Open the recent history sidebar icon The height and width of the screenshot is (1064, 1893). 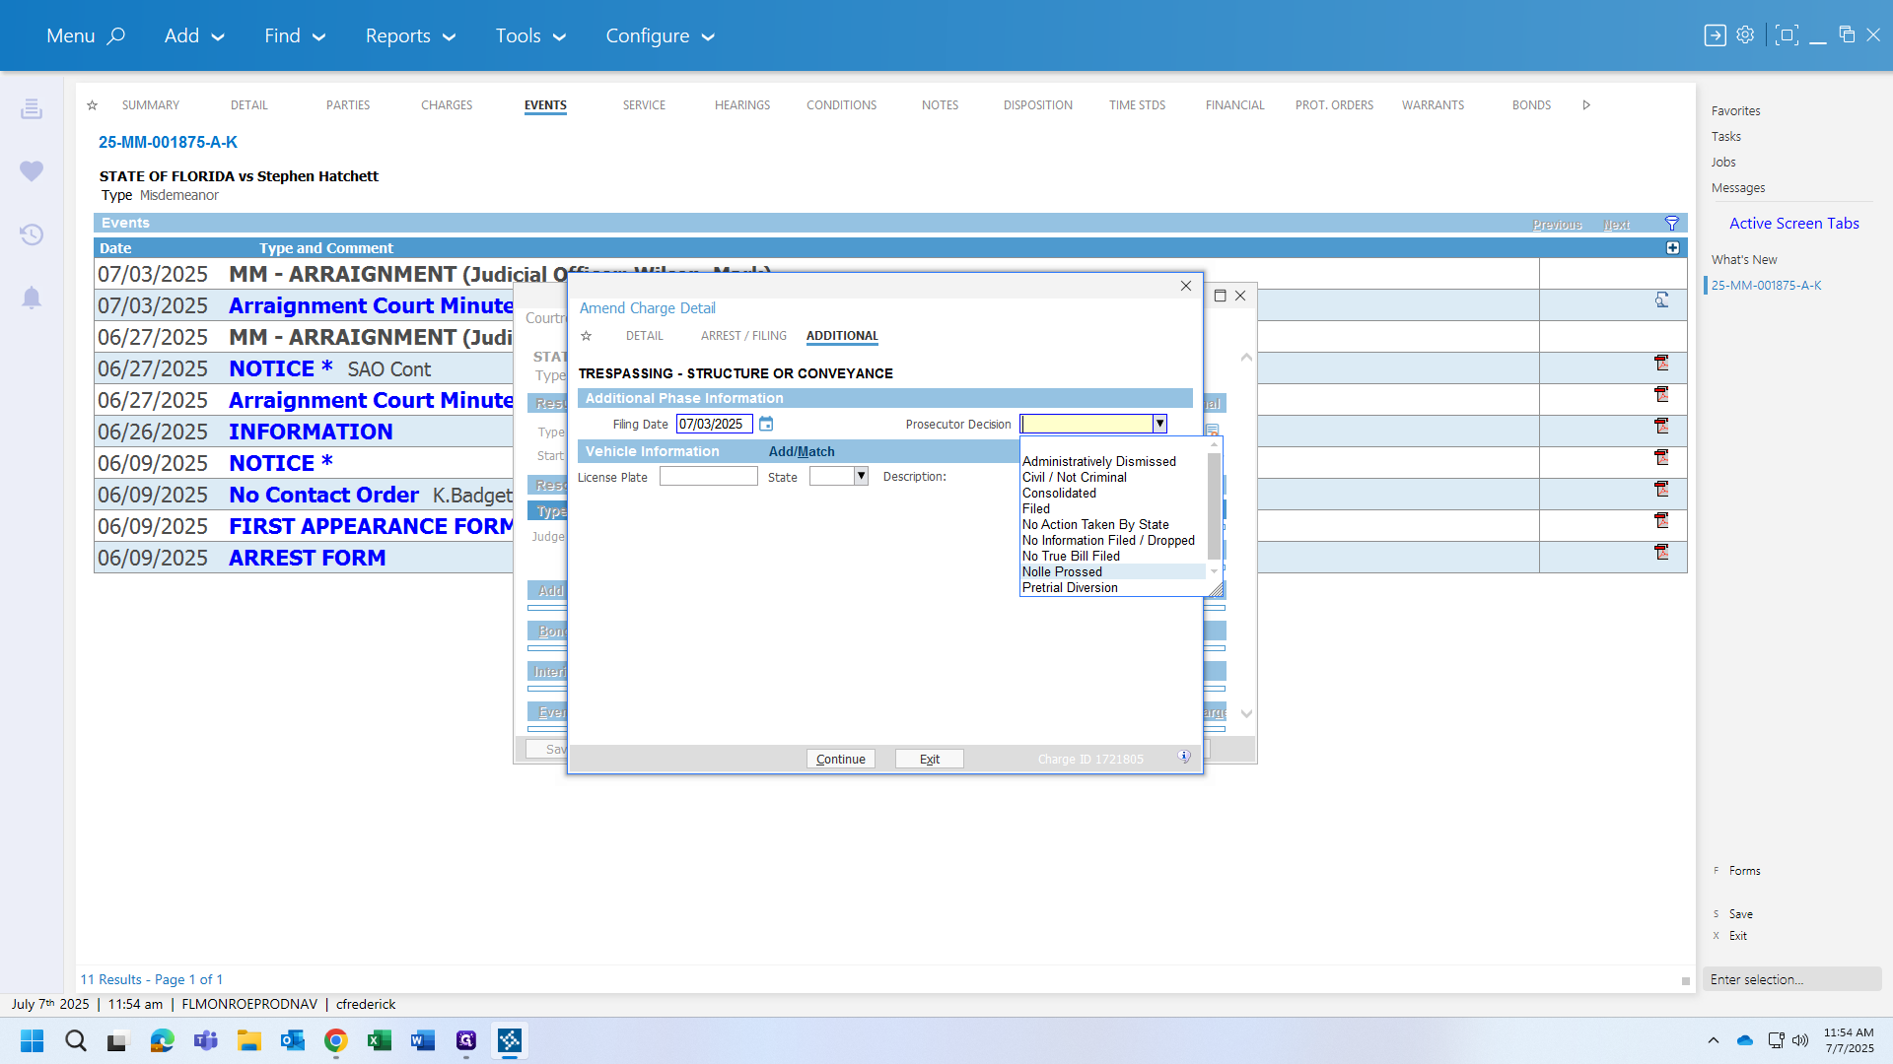[32, 234]
